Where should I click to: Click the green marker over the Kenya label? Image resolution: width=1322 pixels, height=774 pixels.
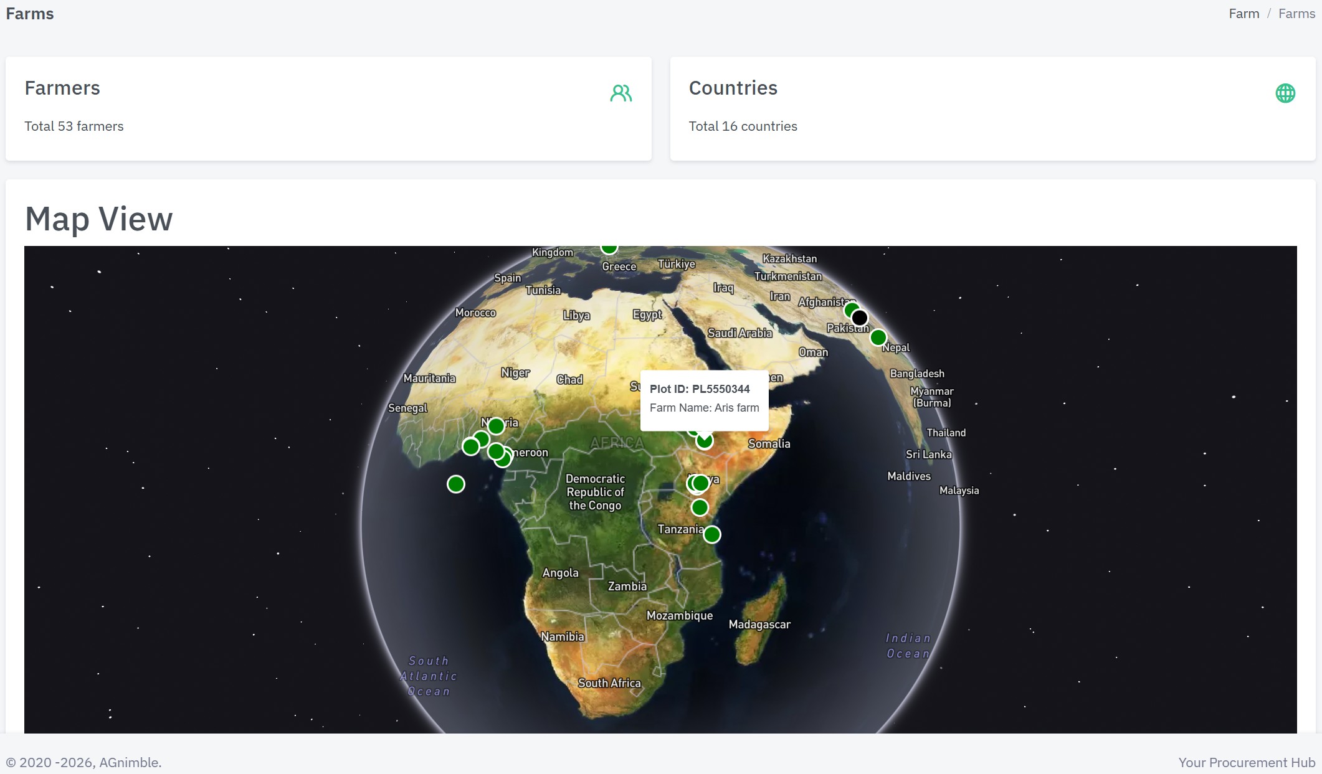point(701,483)
